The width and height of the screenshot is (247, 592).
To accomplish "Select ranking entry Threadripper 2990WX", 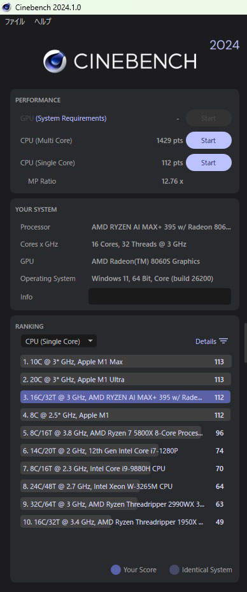I will [125, 504].
